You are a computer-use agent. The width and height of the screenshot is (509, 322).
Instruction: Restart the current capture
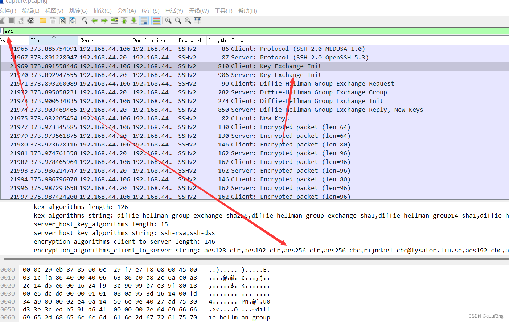coord(21,21)
